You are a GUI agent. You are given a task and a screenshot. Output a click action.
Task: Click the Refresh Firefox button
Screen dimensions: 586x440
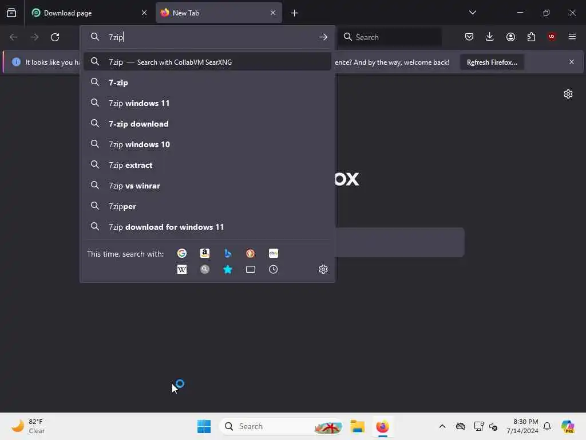pos(492,62)
